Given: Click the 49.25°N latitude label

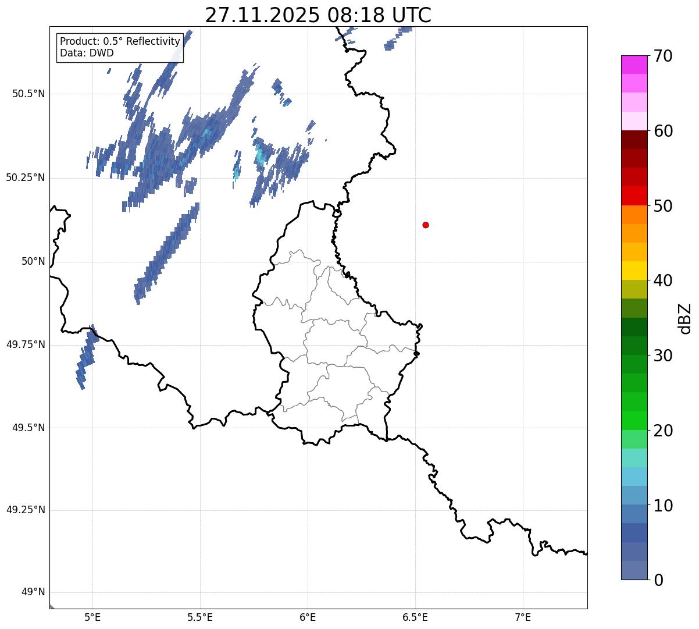Looking at the screenshot, I should click(26, 510).
